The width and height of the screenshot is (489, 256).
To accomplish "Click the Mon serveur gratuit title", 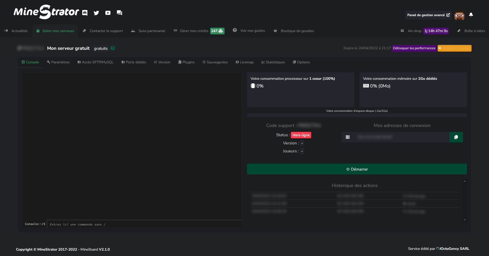I will pos(68,48).
